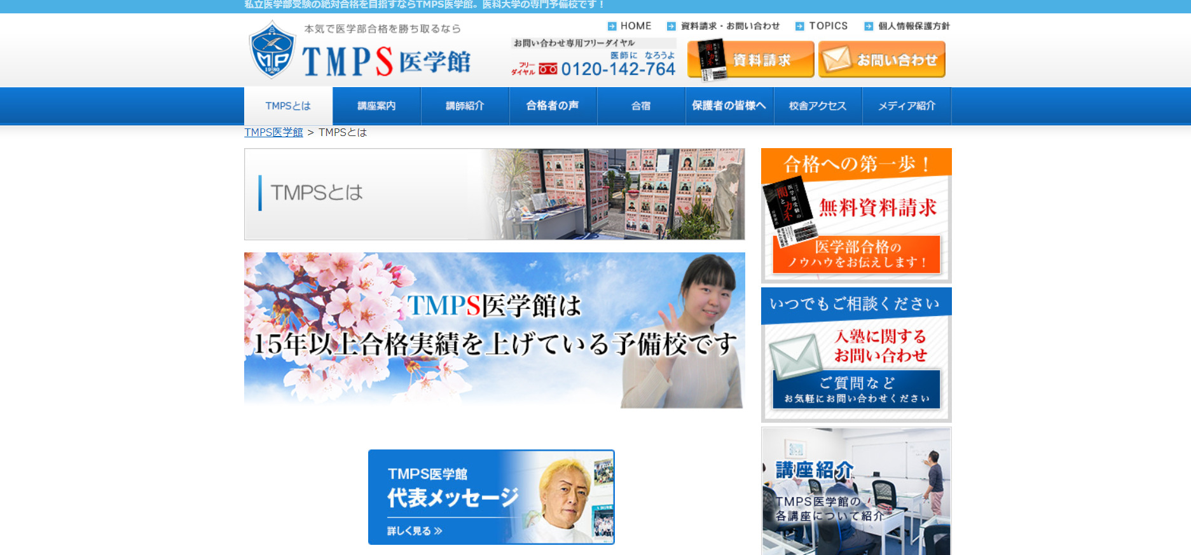
Task: Click the 講座紹介 sidebar banner
Action: [857, 491]
